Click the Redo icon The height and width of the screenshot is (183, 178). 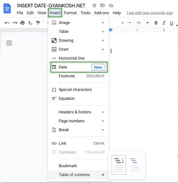tap(15, 23)
